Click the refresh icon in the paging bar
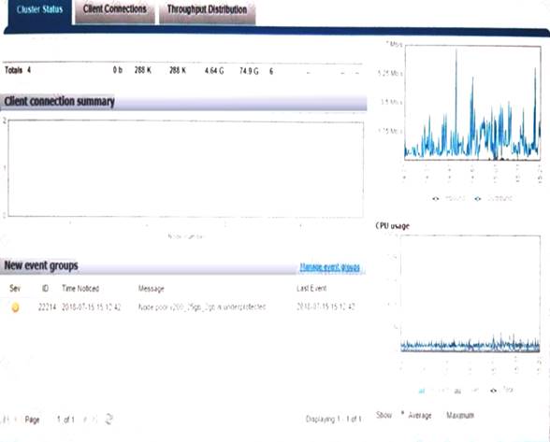The width and height of the screenshot is (550, 442). click(x=109, y=419)
